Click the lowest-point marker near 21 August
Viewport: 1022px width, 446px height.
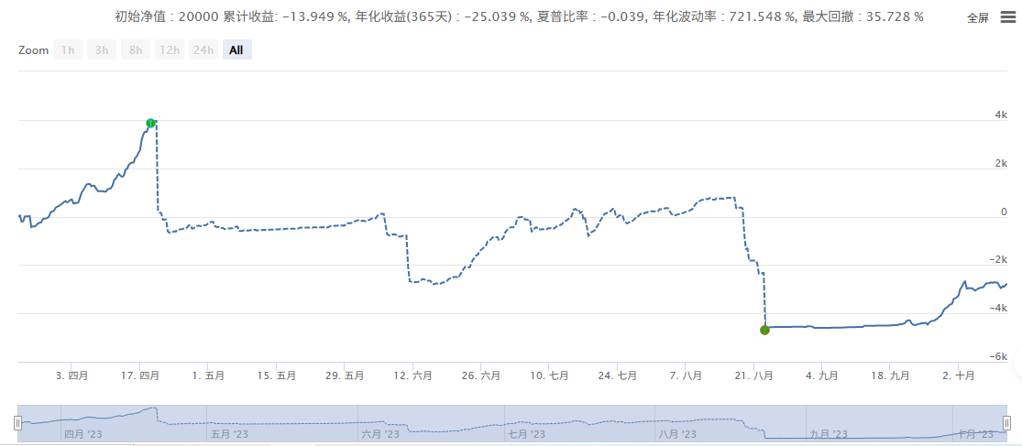[764, 330]
